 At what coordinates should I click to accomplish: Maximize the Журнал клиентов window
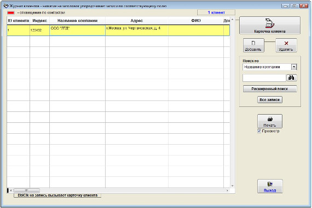(x=294, y=6)
